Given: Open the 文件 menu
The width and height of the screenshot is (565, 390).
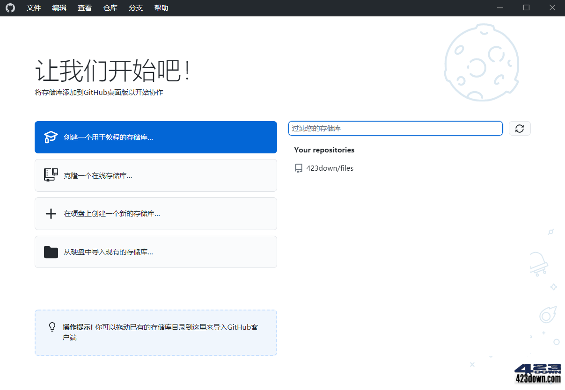Looking at the screenshot, I should [x=33, y=7].
